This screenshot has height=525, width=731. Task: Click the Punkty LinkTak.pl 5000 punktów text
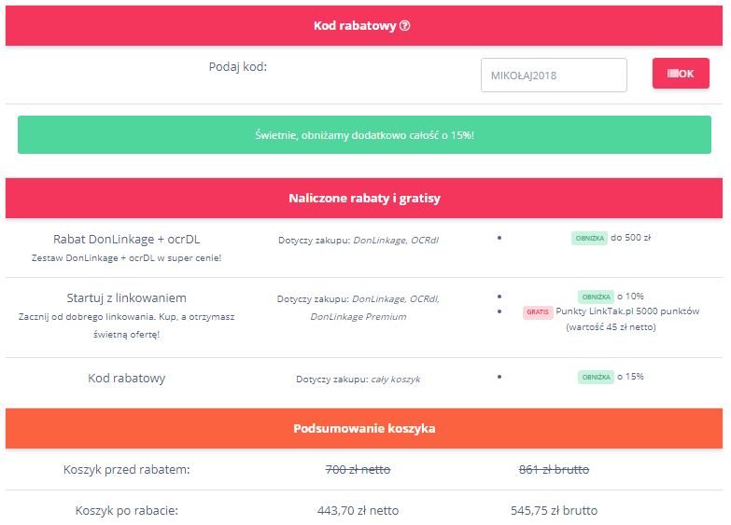pyautogui.click(x=627, y=311)
